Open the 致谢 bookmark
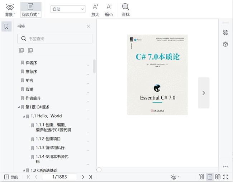 (29, 89)
